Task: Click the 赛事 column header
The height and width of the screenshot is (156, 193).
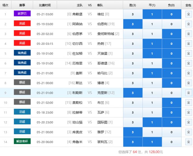Action: 22,5
